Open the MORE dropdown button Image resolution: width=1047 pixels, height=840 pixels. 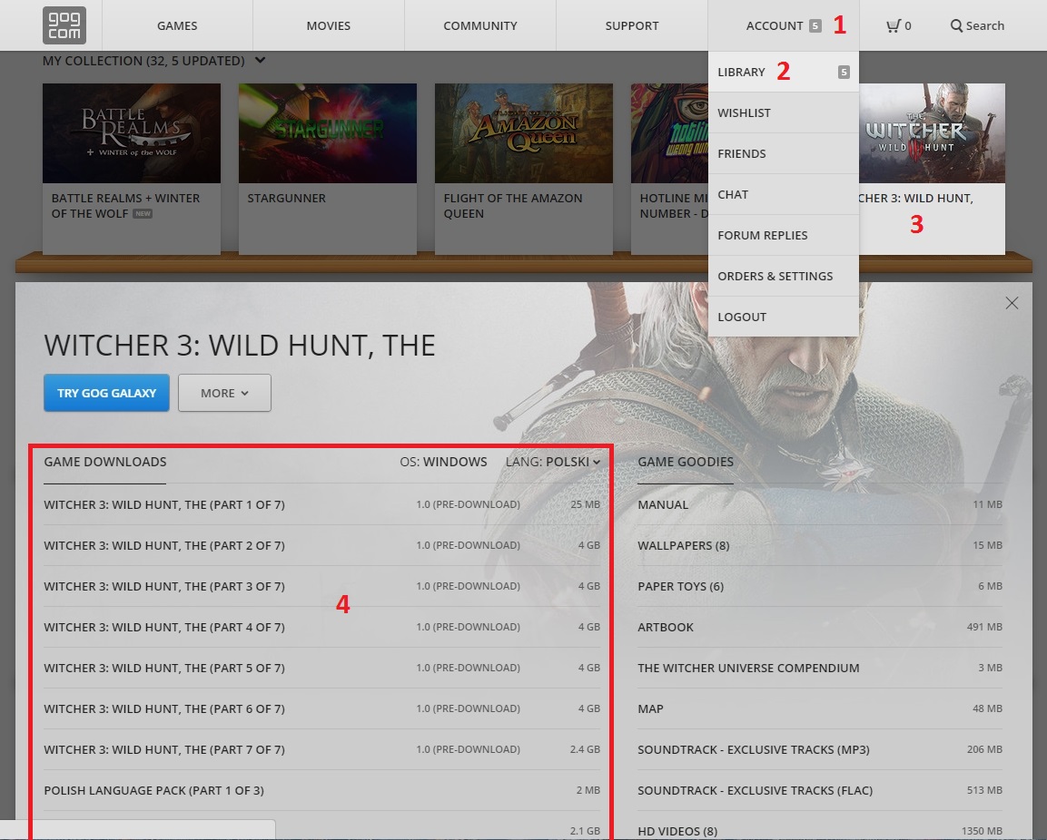224,393
